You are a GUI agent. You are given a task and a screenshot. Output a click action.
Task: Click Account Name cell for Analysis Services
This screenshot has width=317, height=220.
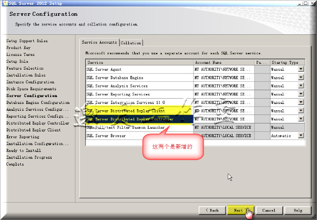click(x=224, y=86)
